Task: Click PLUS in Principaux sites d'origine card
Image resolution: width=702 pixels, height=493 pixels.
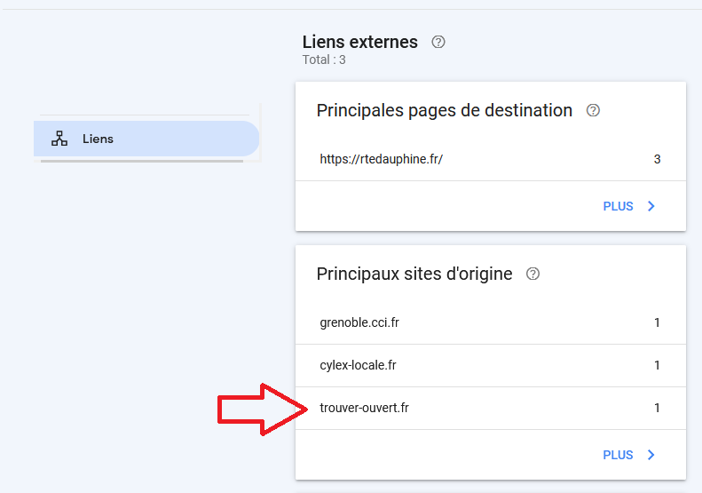Action: pyautogui.click(x=618, y=455)
